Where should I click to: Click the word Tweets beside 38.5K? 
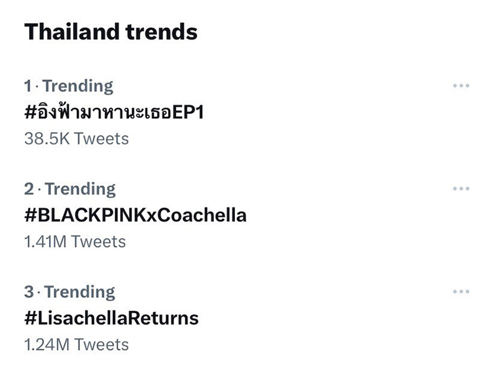pos(101,139)
